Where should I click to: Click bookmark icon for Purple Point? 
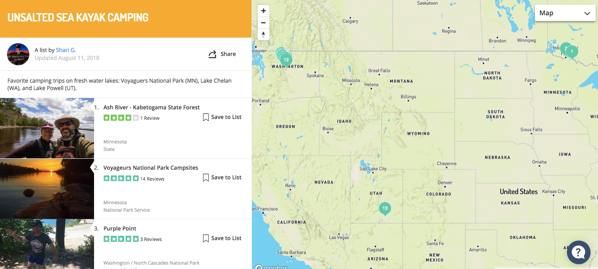click(x=206, y=238)
